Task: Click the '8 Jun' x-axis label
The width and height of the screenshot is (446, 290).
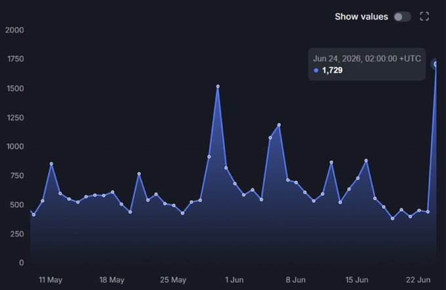Action: click(x=296, y=280)
